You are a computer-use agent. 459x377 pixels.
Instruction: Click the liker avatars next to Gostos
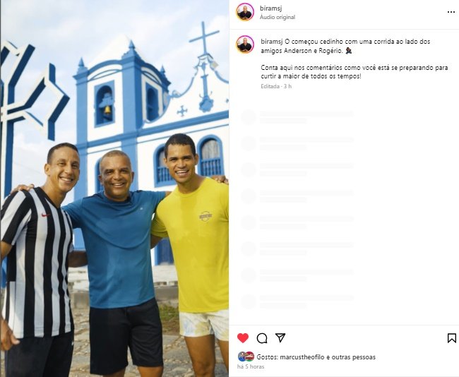click(x=246, y=357)
